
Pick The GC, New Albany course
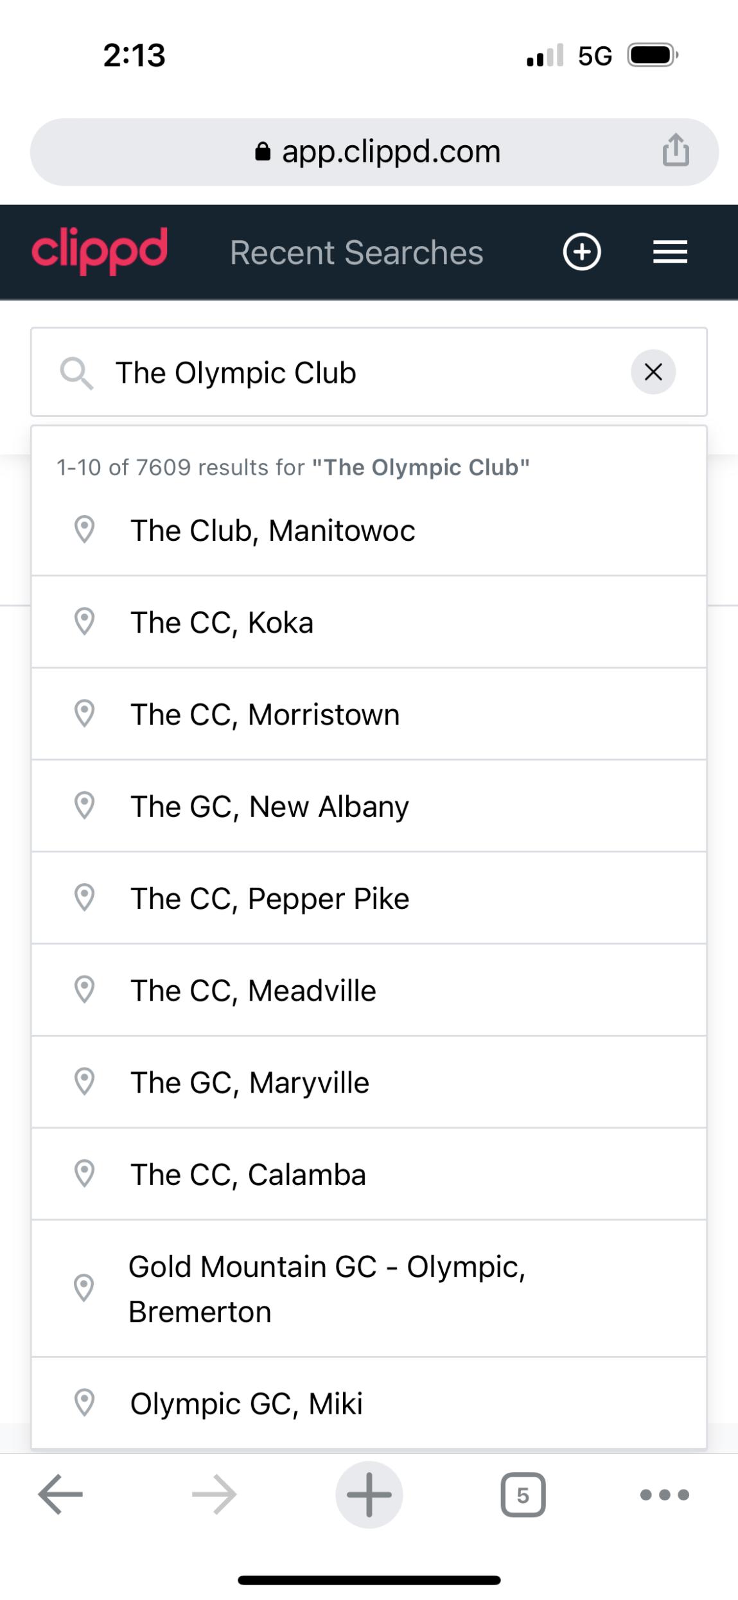pyautogui.click(x=269, y=806)
